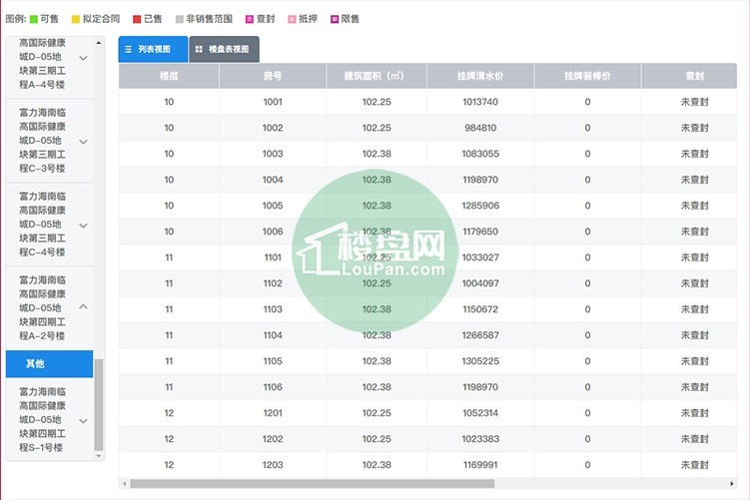Click the pink 抵押 legend icon
This screenshot has height=500, width=750.
292,19
